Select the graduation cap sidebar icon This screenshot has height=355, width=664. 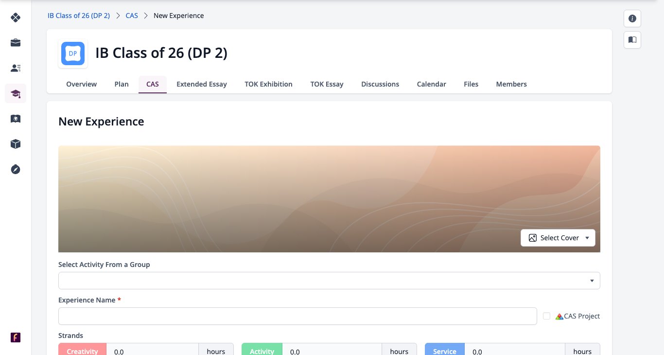pos(16,93)
